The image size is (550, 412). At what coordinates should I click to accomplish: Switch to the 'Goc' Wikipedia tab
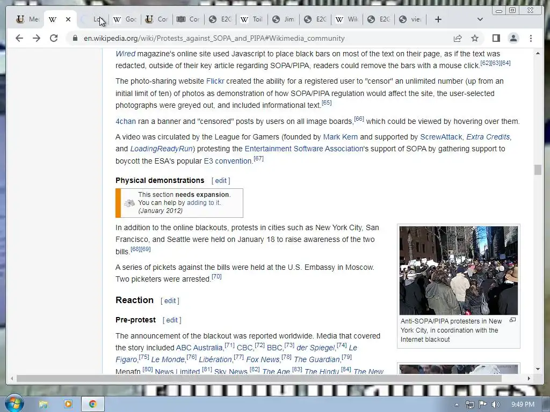[125, 19]
